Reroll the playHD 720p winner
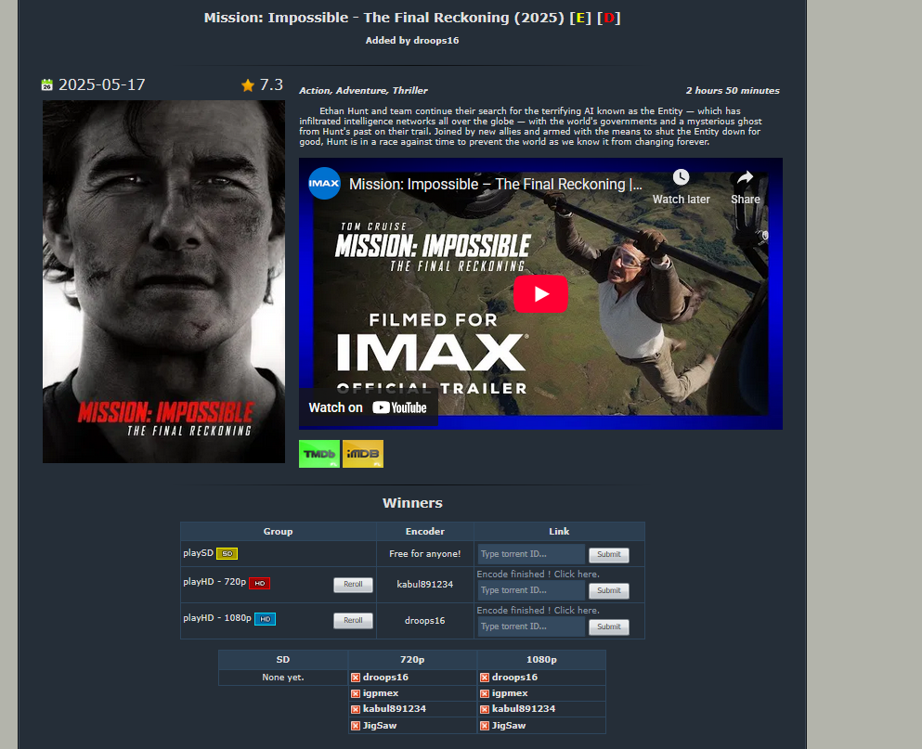Screen dimensions: 922x749 353,585
